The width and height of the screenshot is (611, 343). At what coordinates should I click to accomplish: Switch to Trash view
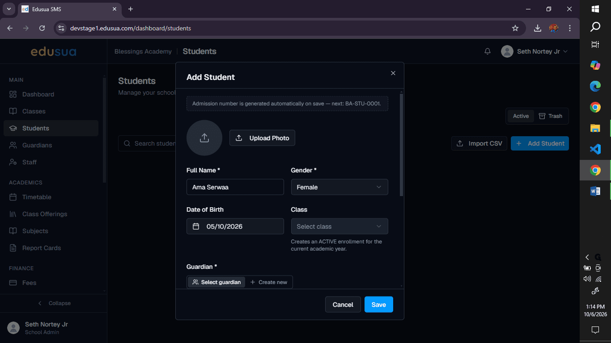(551, 116)
